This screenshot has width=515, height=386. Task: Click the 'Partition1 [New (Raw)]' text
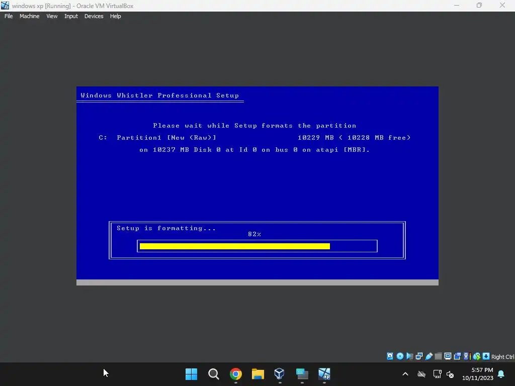[x=166, y=138]
